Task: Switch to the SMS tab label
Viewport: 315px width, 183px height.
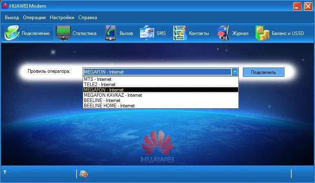Action: [x=161, y=33]
